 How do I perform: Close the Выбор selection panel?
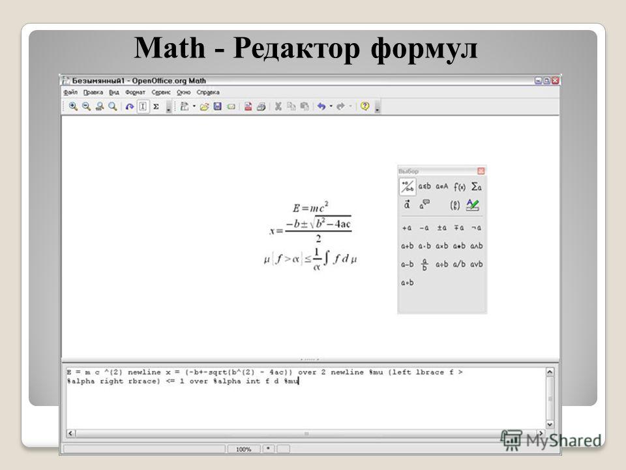click(481, 171)
